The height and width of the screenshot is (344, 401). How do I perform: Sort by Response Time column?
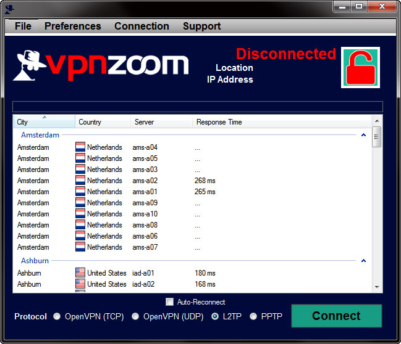click(x=282, y=121)
